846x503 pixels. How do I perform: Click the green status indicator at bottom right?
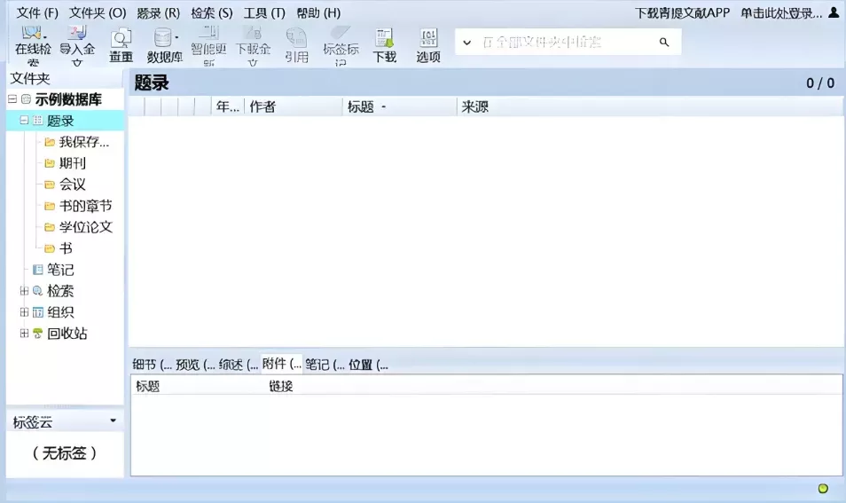[823, 489]
